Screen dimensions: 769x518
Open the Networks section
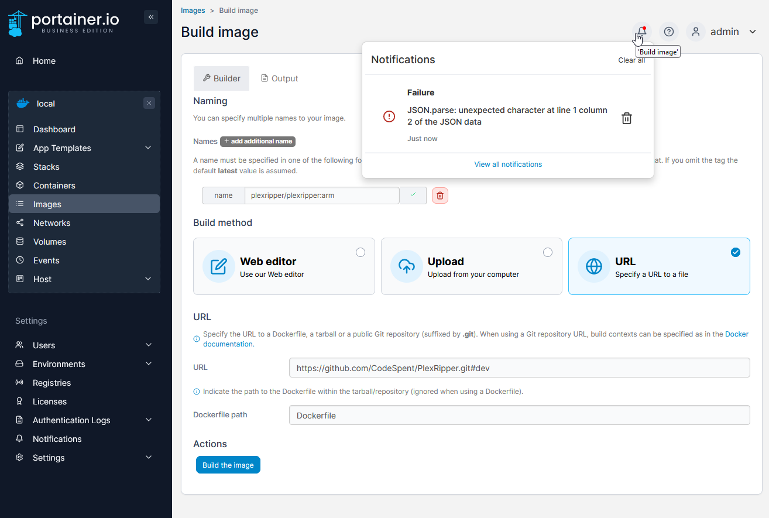click(x=52, y=222)
